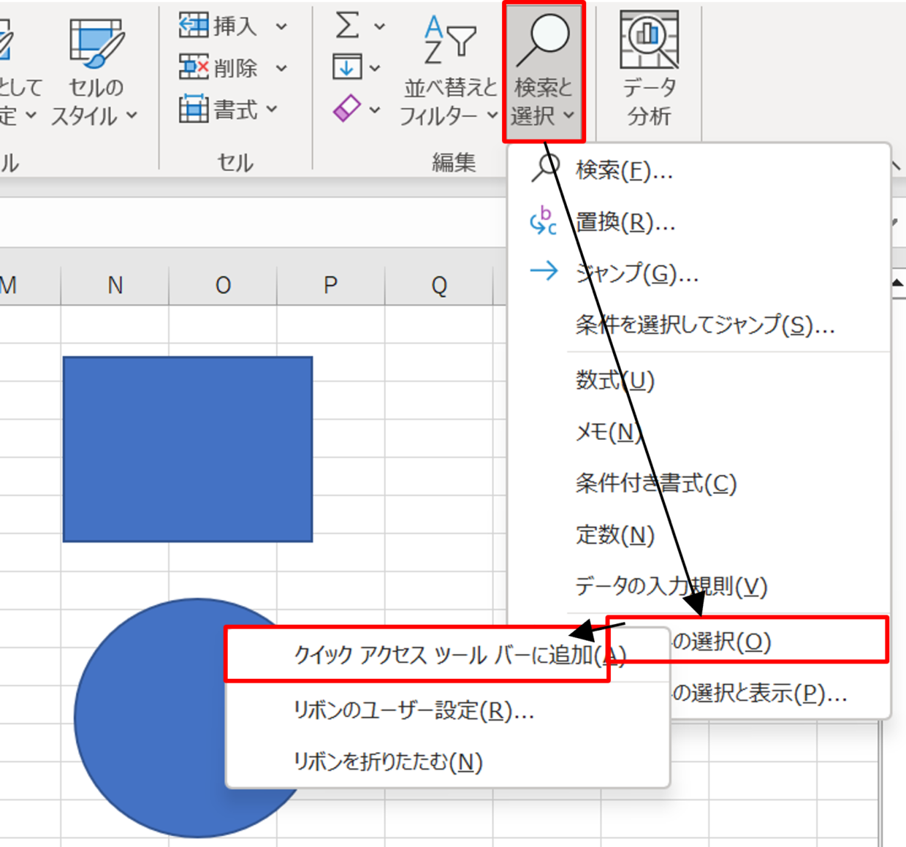
Task: Select データの入力規則(V) menu item
Action: point(699,586)
